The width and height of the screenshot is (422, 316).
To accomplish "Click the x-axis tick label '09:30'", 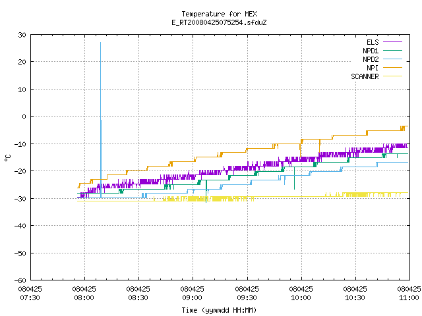I will click(247, 298).
